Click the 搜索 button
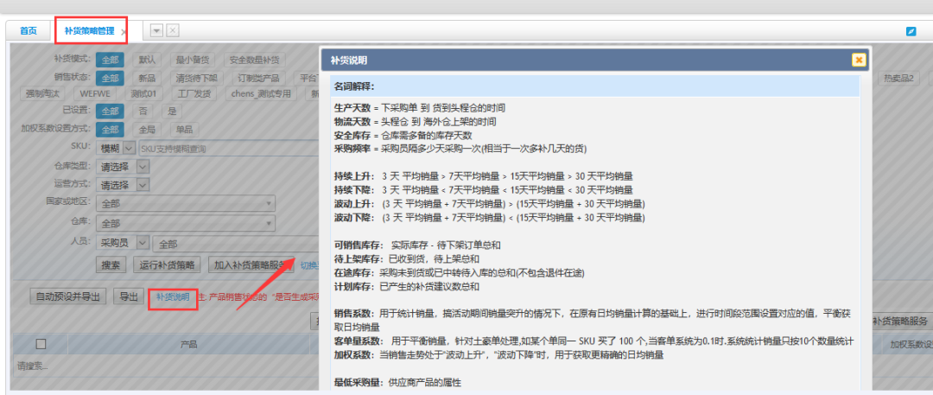This screenshot has width=933, height=395. coord(111,264)
